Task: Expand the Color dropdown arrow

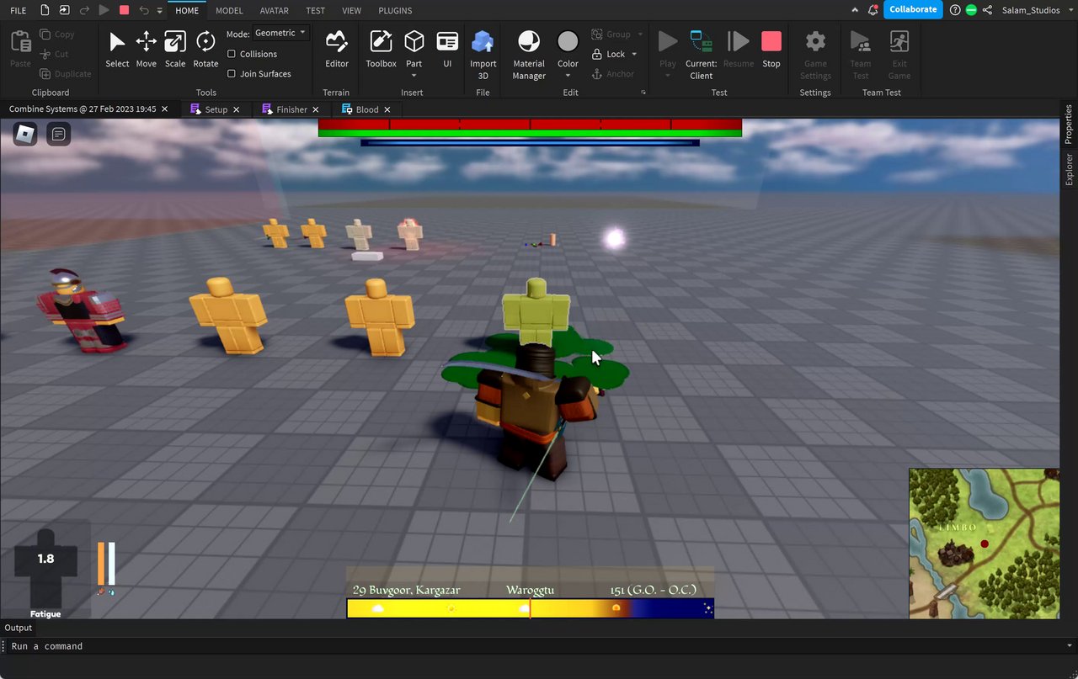Action: [x=568, y=76]
